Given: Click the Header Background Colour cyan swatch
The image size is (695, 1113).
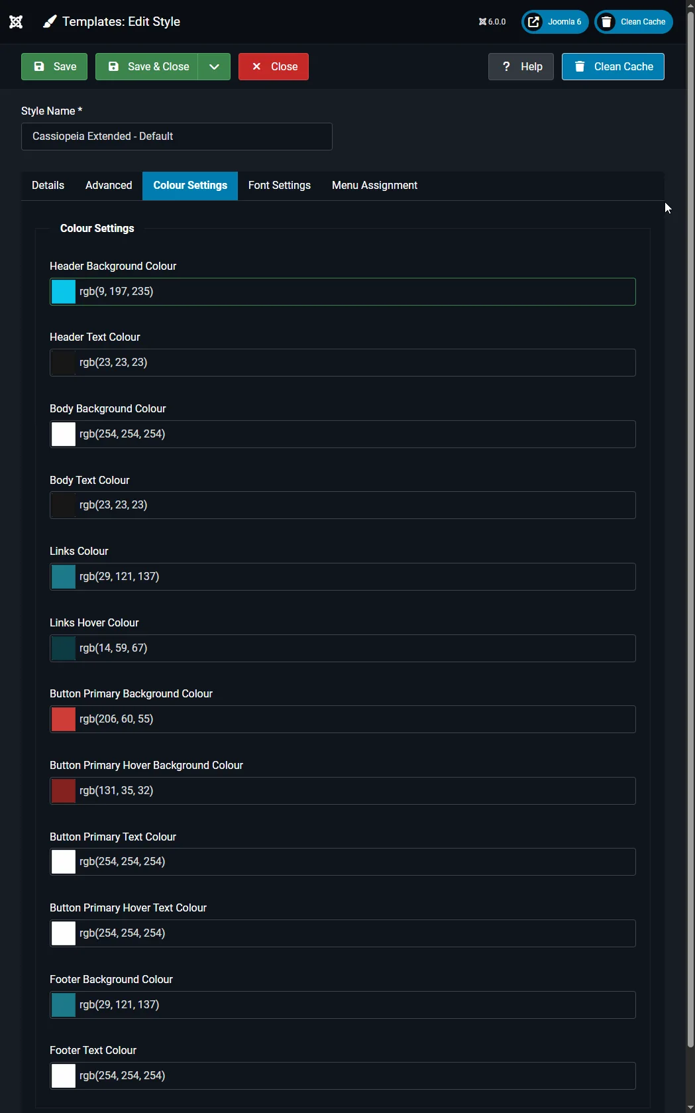Looking at the screenshot, I should 64,292.
